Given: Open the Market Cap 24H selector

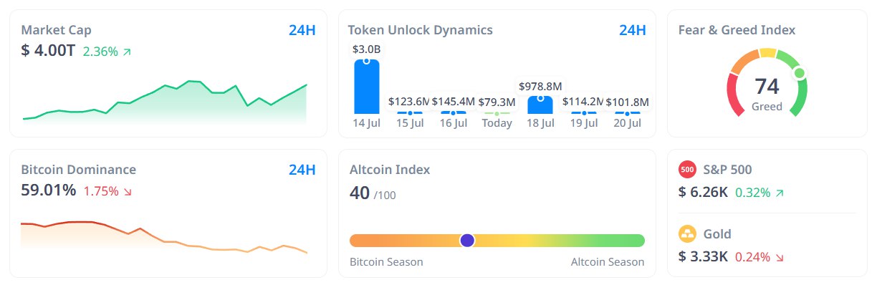Looking at the screenshot, I should (302, 31).
